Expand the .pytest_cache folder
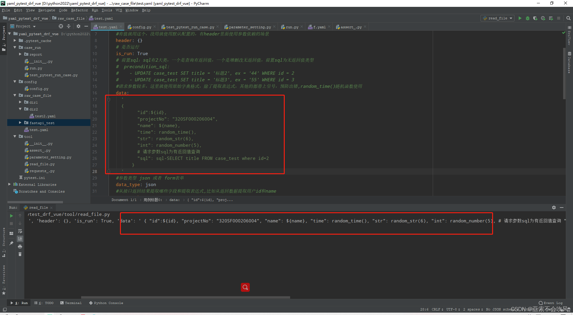This screenshot has width=573, height=315. click(15, 40)
